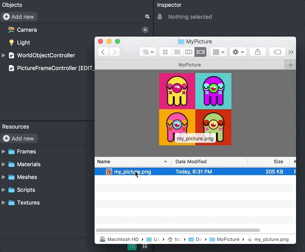Switch Finder to icon view
The image size is (305, 252).
pyautogui.click(x=165, y=52)
